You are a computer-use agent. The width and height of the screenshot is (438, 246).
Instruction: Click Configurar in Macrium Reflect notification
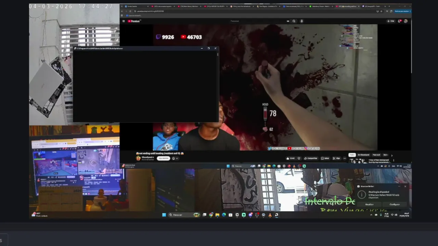pyautogui.click(x=395, y=204)
